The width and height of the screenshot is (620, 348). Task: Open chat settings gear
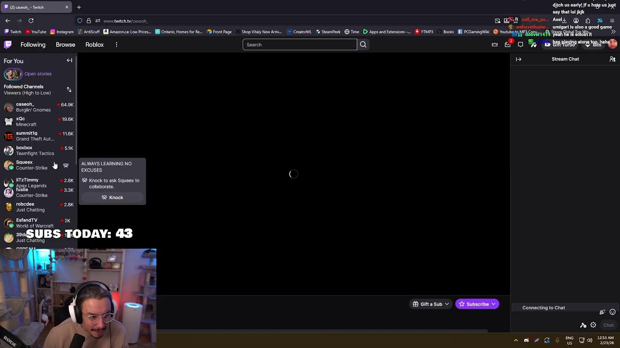tap(593, 325)
